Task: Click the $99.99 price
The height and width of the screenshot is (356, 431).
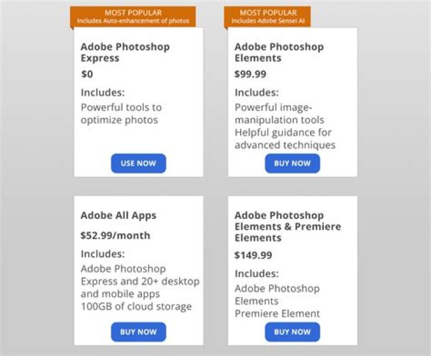Action: (x=250, y=75)
